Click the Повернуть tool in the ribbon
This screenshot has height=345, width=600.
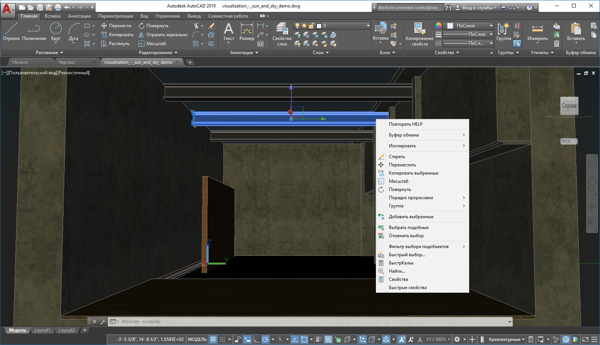click(154, 26)
